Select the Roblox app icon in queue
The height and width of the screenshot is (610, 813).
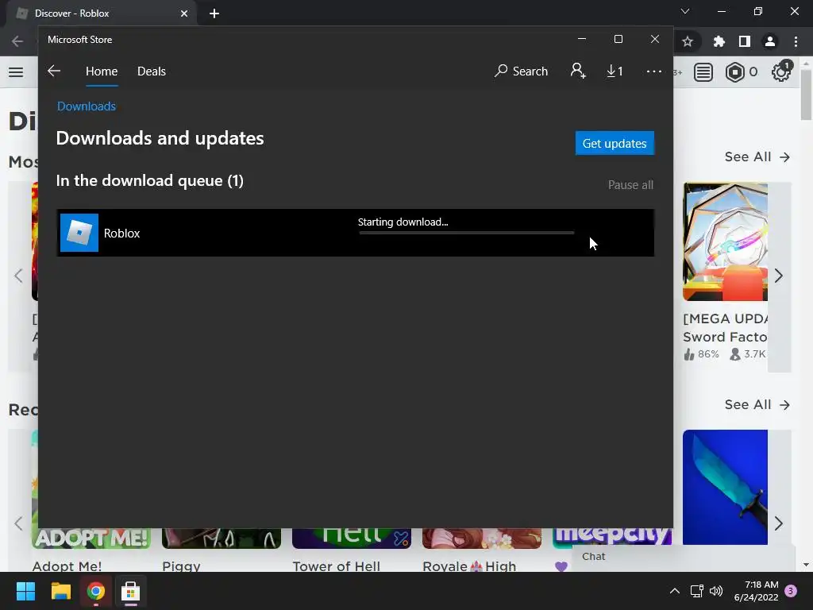79,233
